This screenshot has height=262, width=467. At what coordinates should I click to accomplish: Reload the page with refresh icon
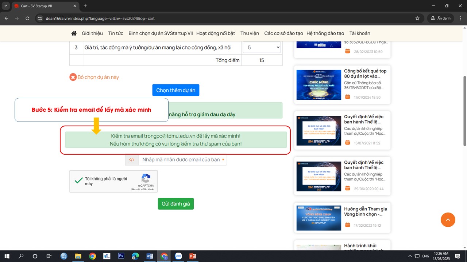27,18
